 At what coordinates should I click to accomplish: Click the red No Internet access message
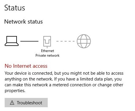[x=26, y=66]
